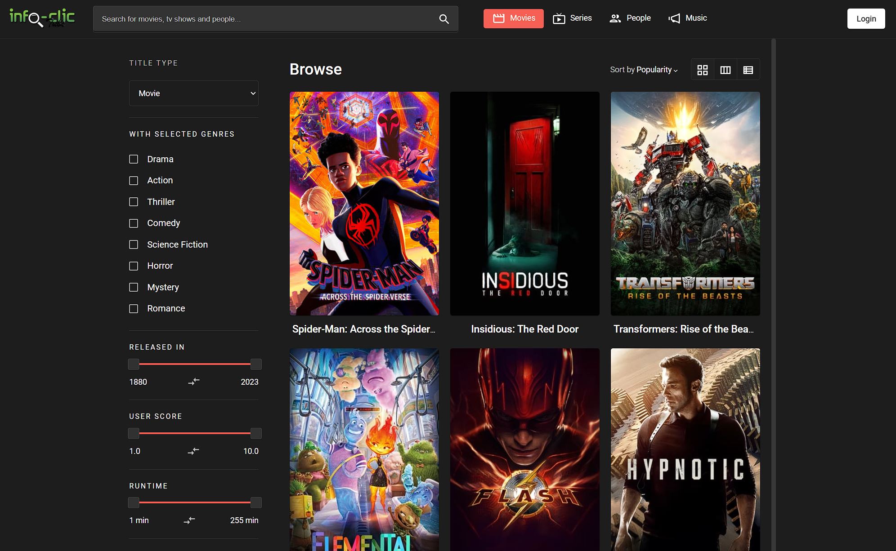Click the Released In 2023 slider handle
Viewport: 896px width, 551px height.
(256, 364)
